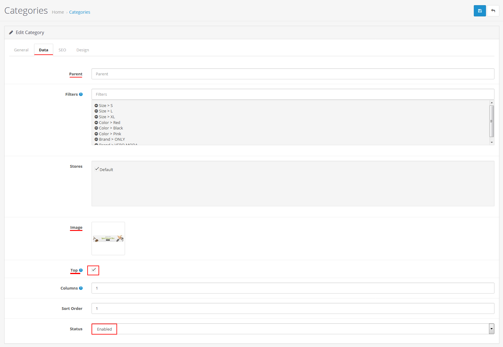Click the help icon beside Top label

pos(81,270)
